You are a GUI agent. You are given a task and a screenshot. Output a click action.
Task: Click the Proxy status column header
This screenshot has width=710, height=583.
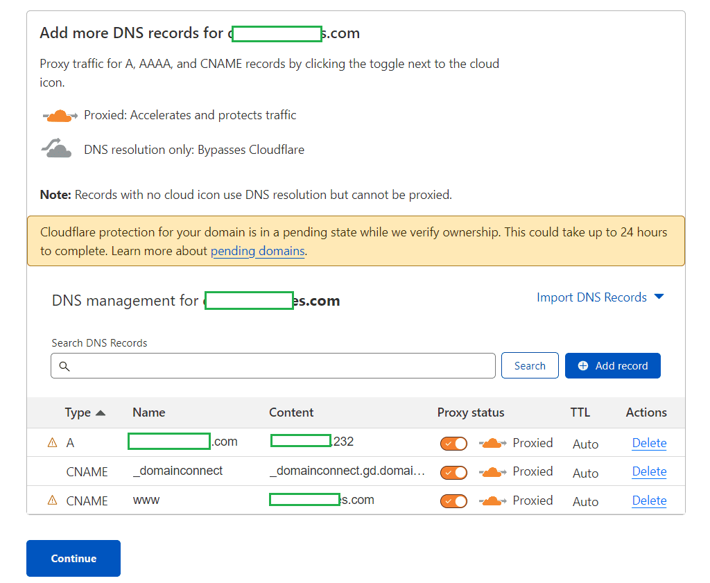pyautogui.click(x=471, y=412)
